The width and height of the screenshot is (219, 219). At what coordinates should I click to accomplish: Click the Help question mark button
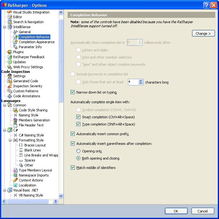206,5
